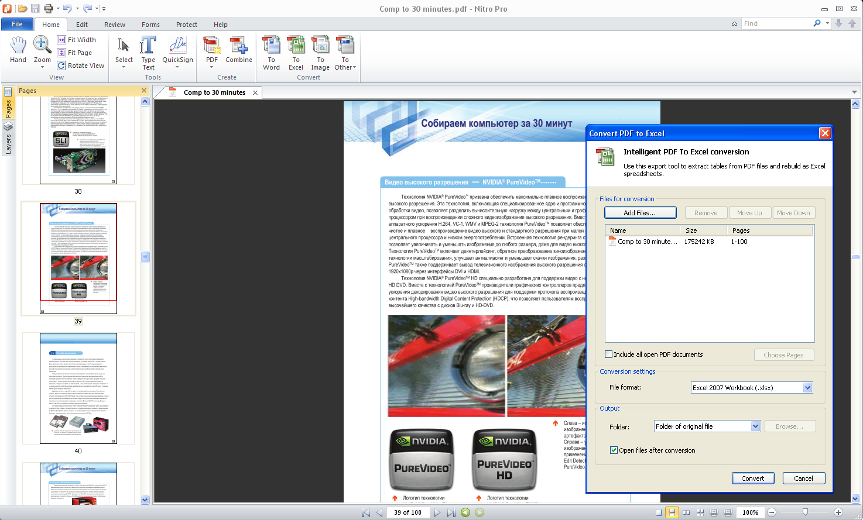Open the Undo history dropdown arrow

[x=76, y=9]
